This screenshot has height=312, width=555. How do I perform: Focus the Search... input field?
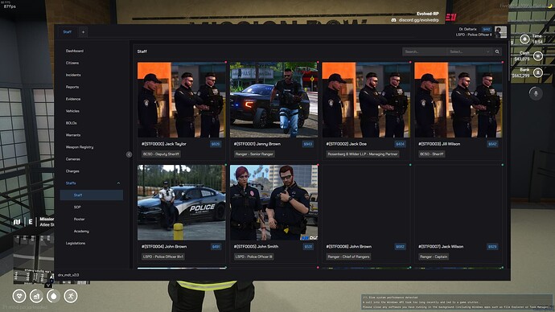click(425, 51)
